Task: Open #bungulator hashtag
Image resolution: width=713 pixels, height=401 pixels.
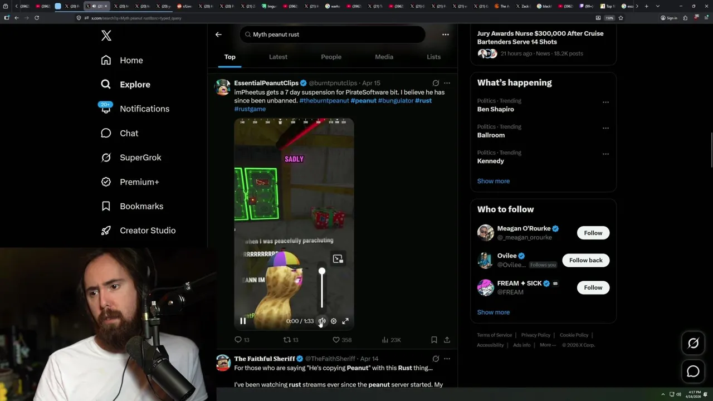Action: (x=395, y=101)
